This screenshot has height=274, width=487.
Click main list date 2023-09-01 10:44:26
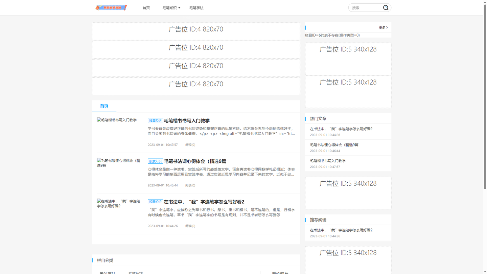(x=163, y=226)
